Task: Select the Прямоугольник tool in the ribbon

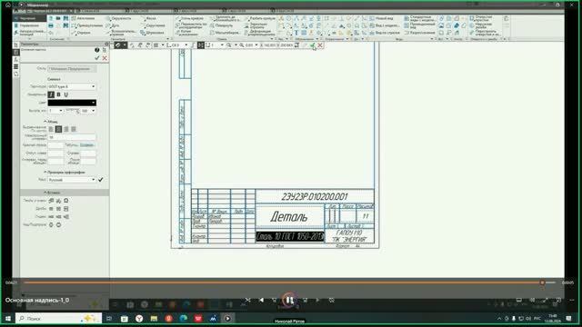Action: coord(87,25)
